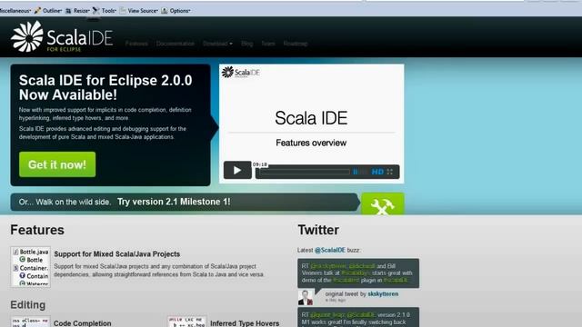Screen dimensions: 582x327
Task: Click the Code Completion heading
Action: [x=83, y=323]
